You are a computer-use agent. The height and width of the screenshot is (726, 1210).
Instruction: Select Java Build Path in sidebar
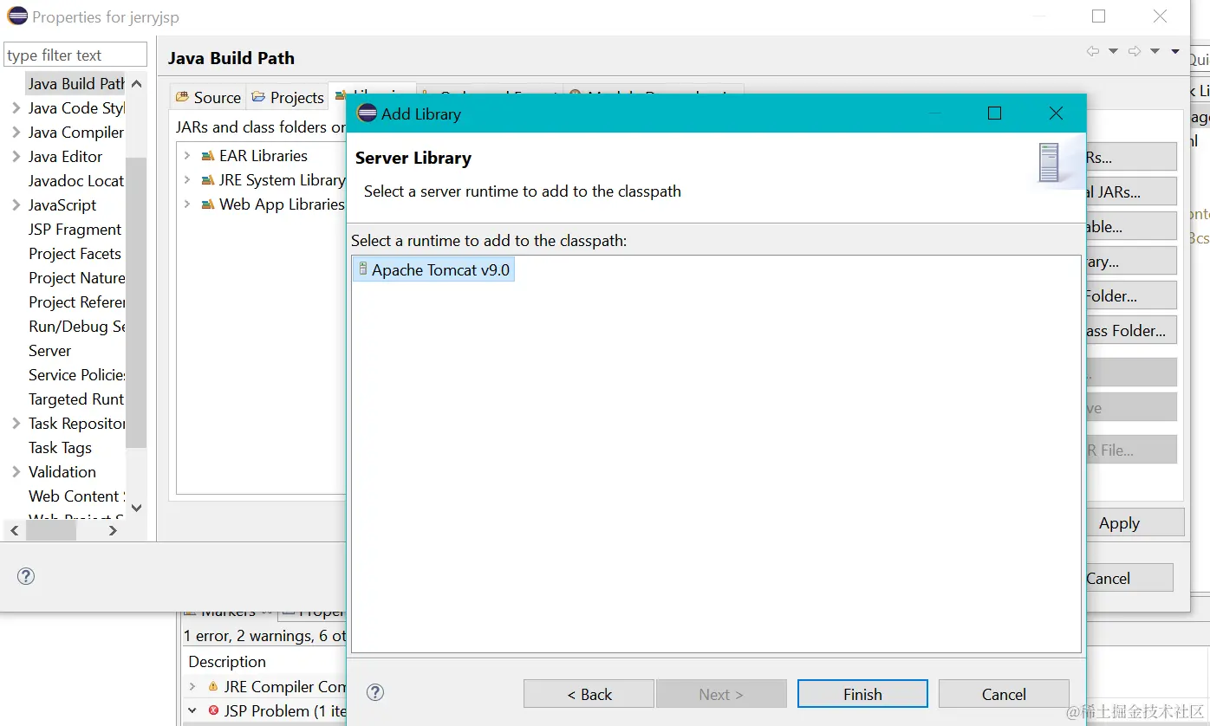75,84
